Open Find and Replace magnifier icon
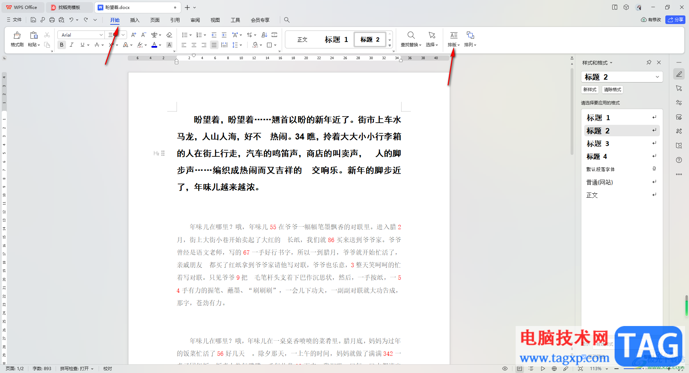 [x=411, y=35]
